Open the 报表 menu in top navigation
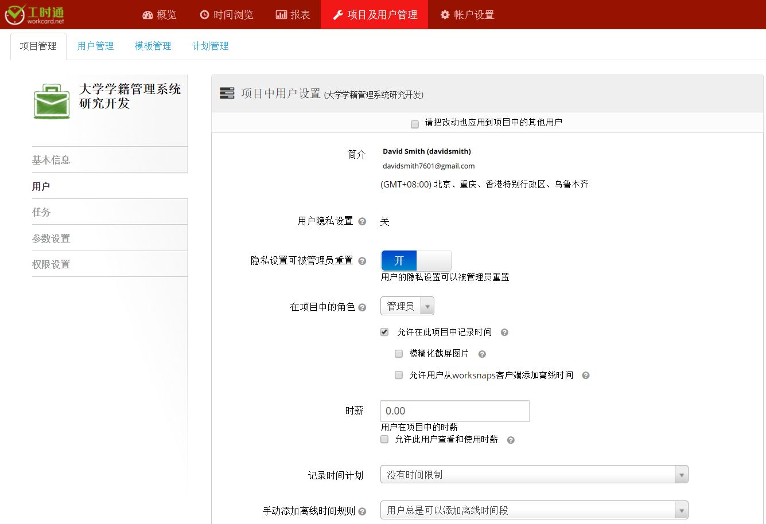 pos(293,15)
